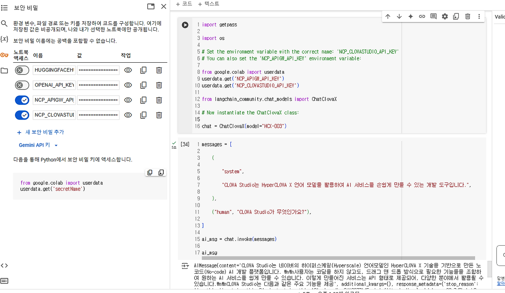Screen dimensions: 505x293
Task: Enable notebook access for HUGGINGFACEHUB secret
Action: tap(22, 70)
